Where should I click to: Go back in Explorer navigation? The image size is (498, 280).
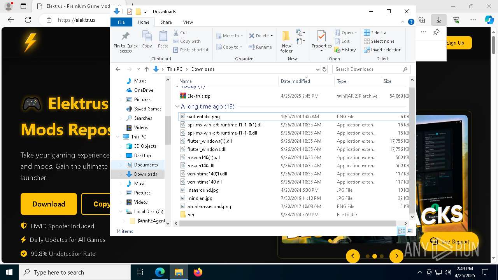pos(118,69)
